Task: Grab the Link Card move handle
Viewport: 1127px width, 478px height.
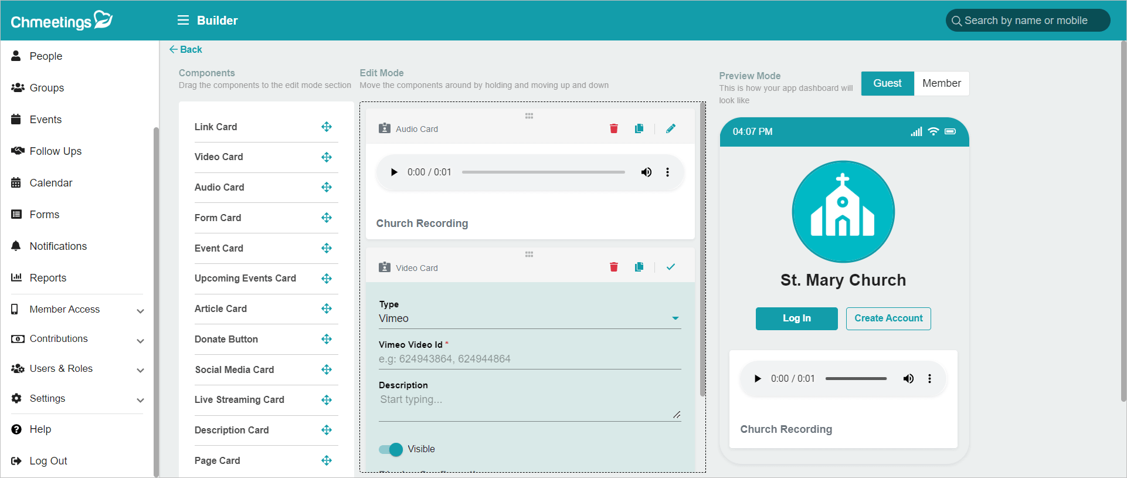Action: (327, 127)
